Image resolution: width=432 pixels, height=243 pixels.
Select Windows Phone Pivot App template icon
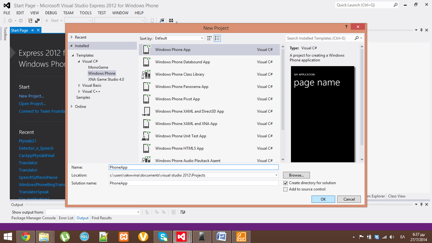[146, 99]
